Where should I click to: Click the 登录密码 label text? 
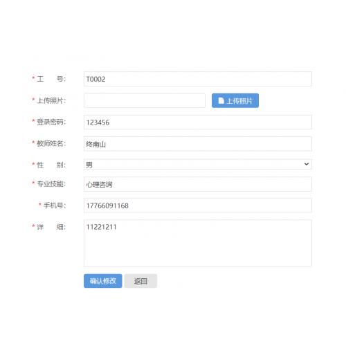pyautogui.click(x=51, y=122)
